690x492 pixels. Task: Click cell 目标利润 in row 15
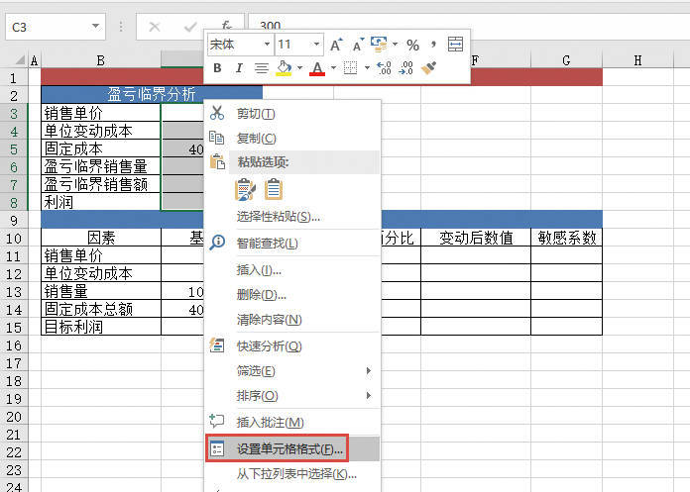point(101,327)
